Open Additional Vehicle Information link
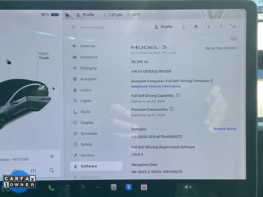Image resolution: width=263 pixels, height=197 pixels. (156, 86)
